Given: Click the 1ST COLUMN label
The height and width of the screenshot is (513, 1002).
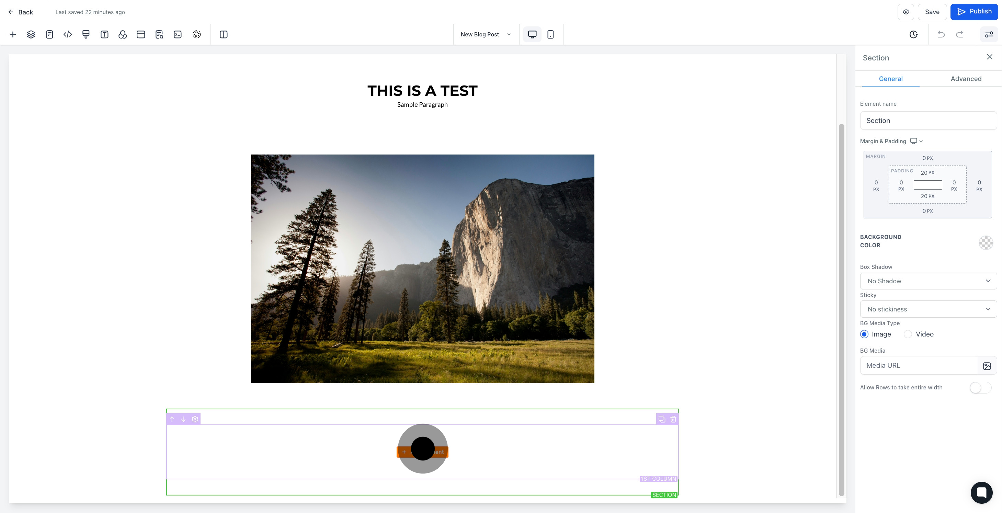Looking at the screenshot, I should (658, 479).
